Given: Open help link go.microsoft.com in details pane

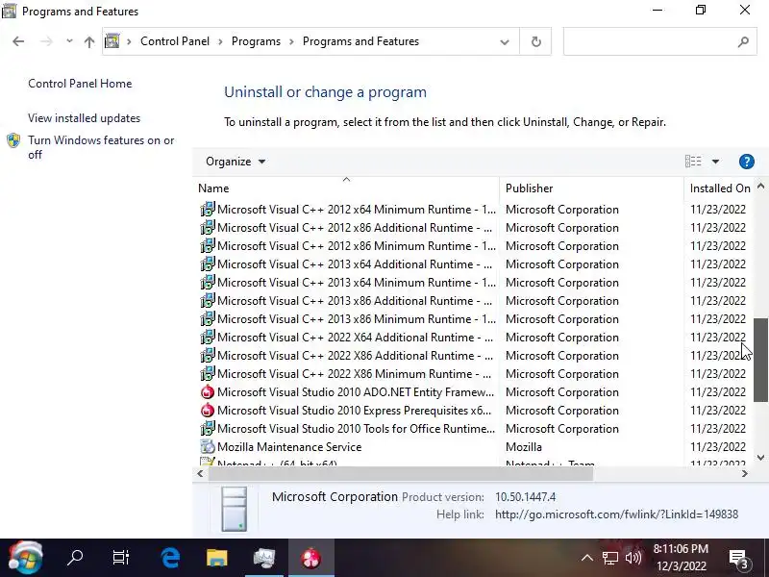Looking at the screenshot, I should pyautogui.click(x=616, y=514).
